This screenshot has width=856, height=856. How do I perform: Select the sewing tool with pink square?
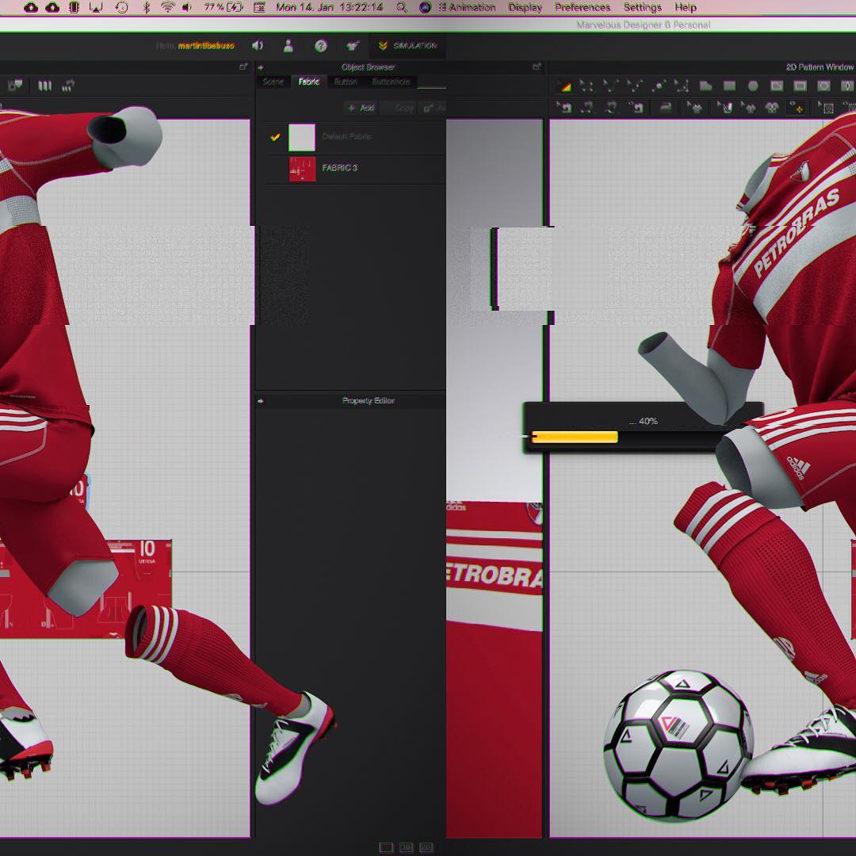click(x=635, y=108)
